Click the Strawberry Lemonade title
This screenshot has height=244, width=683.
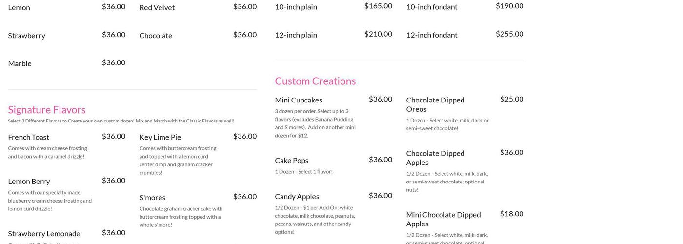click(x=44, y=234)
